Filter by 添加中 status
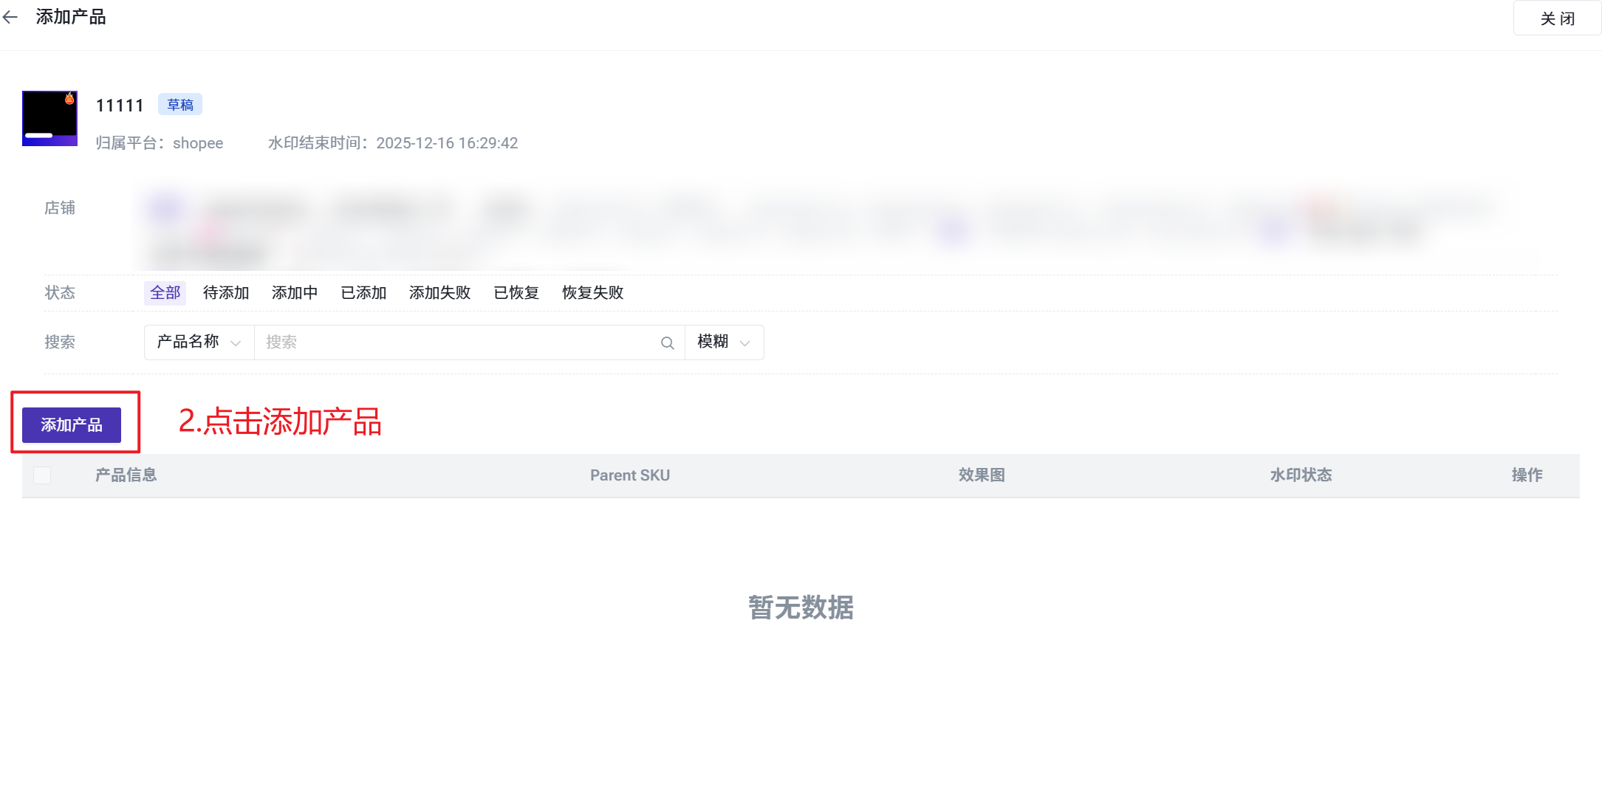Viewport: 1602px width, 809px height. (295, 293)
